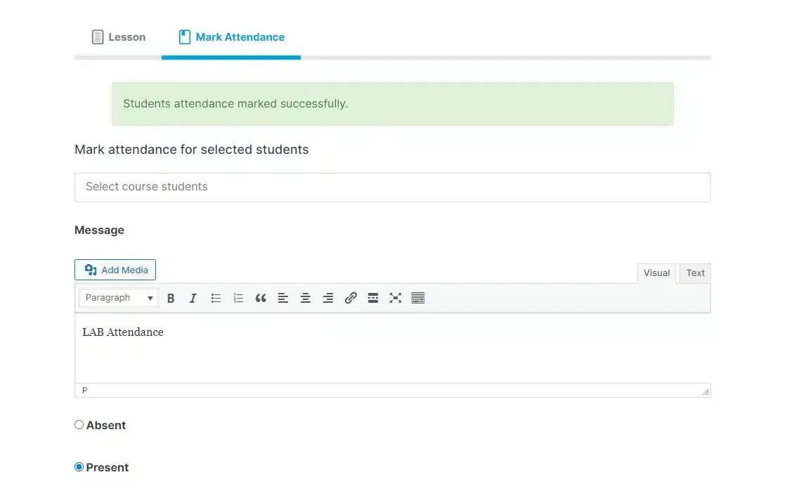787x484 pixels.
Task: Open the toolbar toggle (kitchen sink)
Action: pos(418,297)
